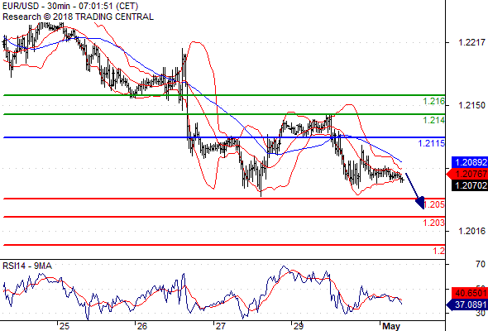Click the red 1.205 support label

tap(434, 204)
